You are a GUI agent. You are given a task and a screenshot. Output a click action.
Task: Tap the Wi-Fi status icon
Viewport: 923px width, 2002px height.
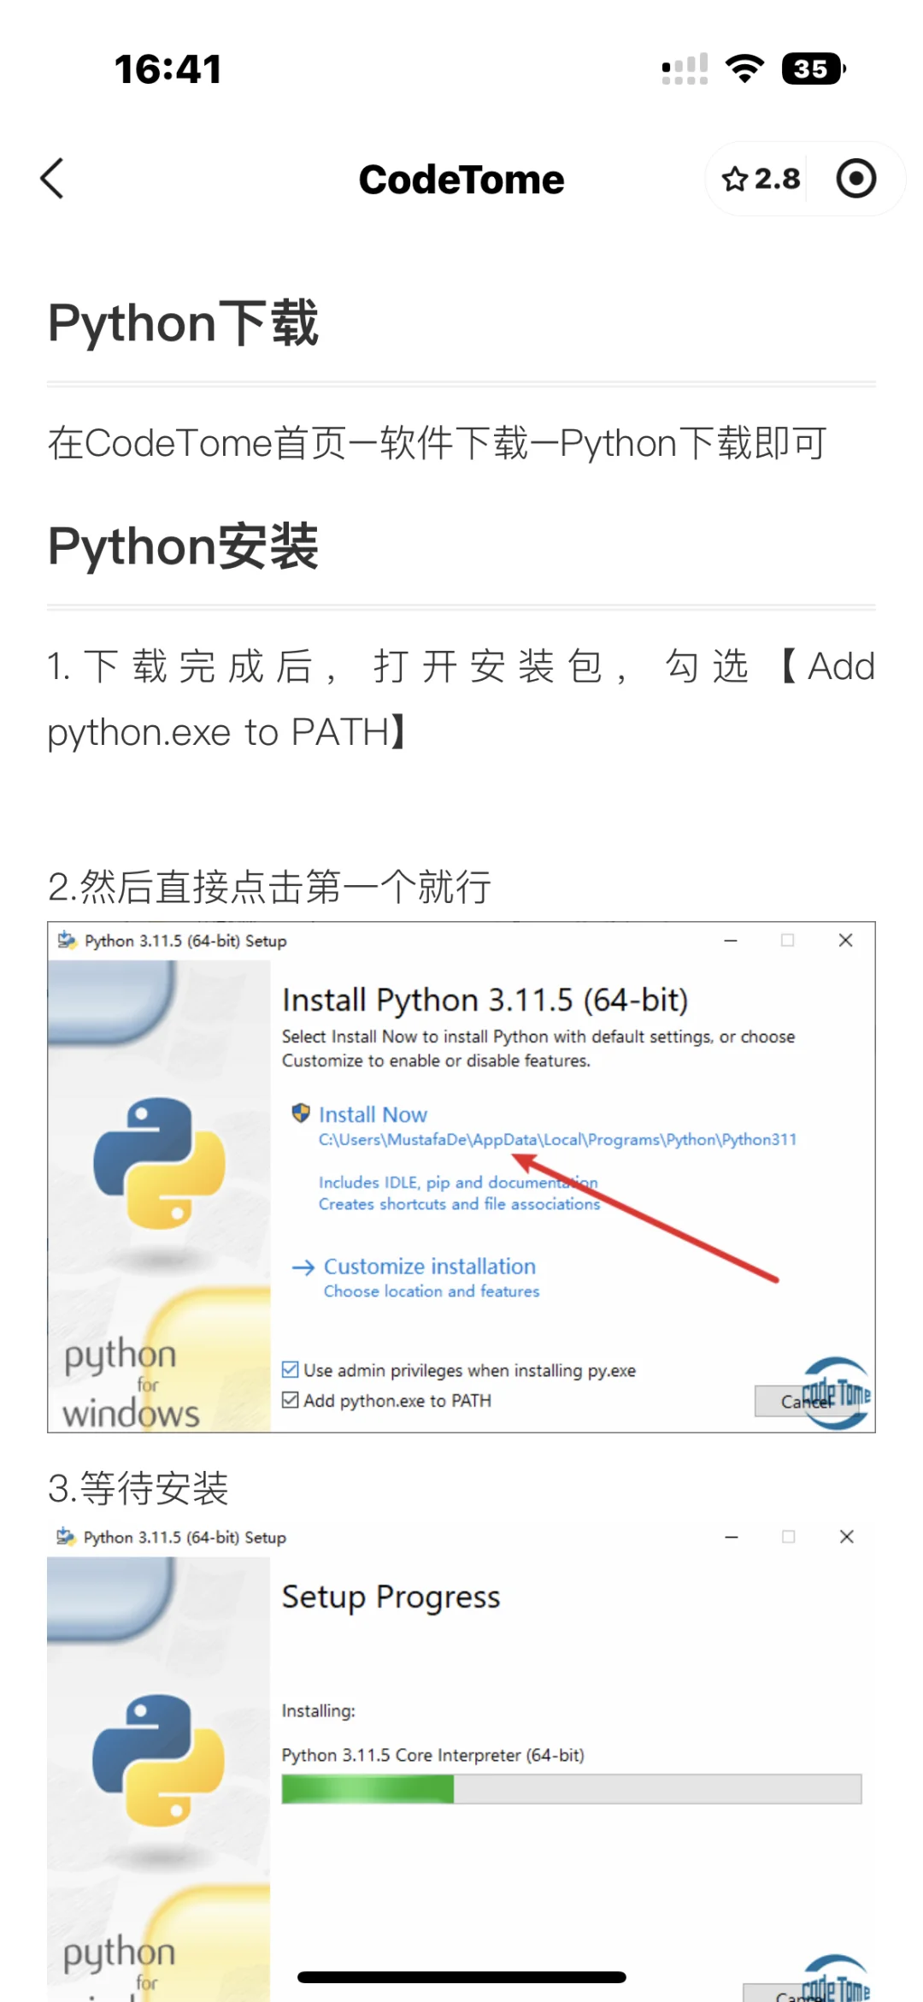[744, 68]
